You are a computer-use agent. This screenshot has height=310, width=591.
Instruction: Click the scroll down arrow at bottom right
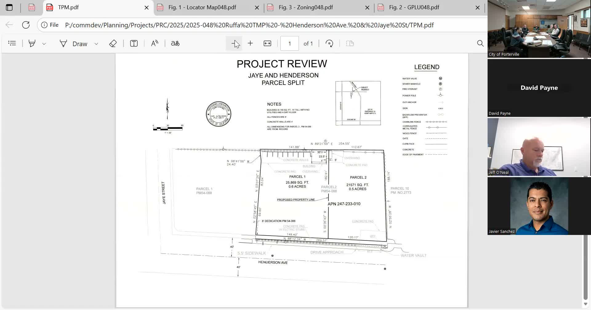click(585, 304)
